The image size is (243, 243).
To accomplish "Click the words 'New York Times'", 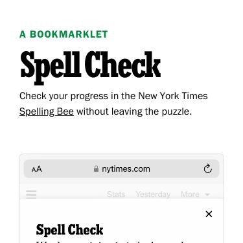I will 173,96.
